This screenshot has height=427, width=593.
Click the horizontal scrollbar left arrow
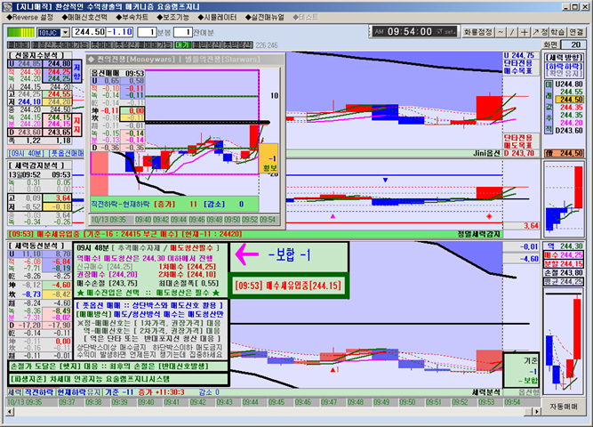pyautogui.click(x=10, y=412)
